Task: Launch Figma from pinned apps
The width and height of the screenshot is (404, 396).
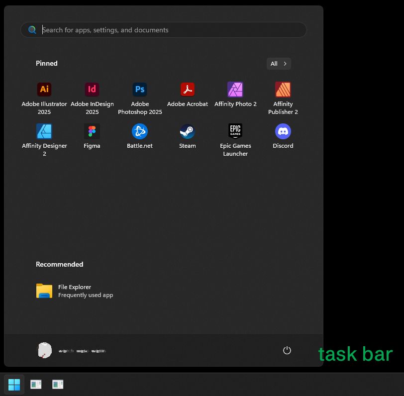Action: click(x=92, y=136)
